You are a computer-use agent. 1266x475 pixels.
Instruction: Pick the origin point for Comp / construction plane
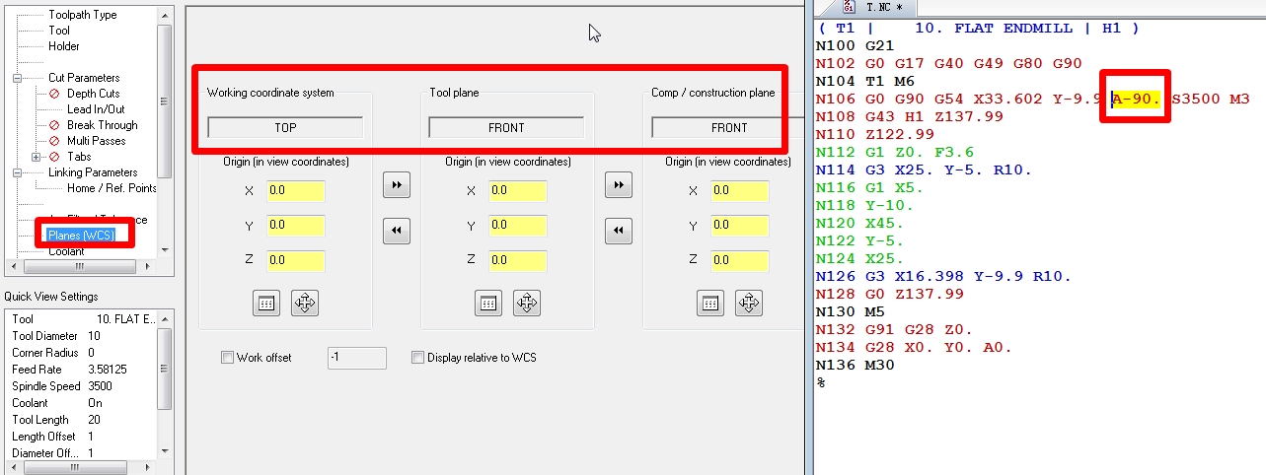(x=749, y=303)
